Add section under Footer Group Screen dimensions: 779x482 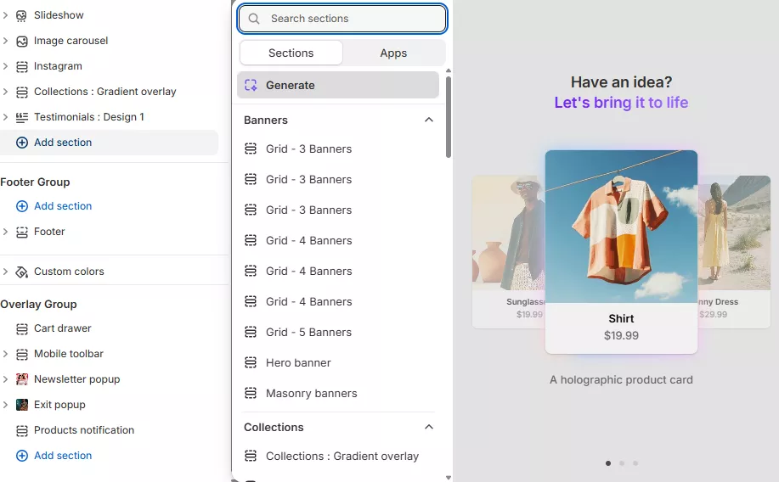pyautogui.click(x=62, y=206)
